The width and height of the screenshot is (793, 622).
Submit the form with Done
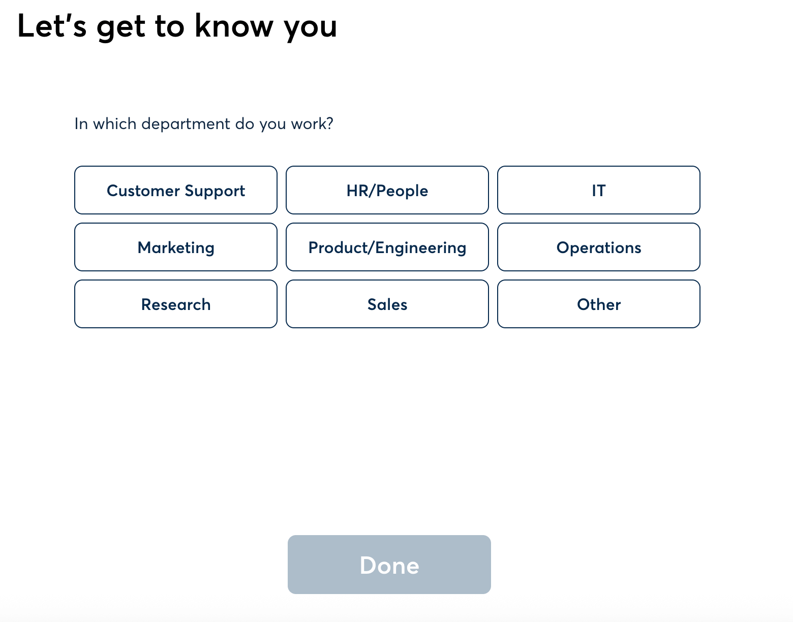click(389, 565)
